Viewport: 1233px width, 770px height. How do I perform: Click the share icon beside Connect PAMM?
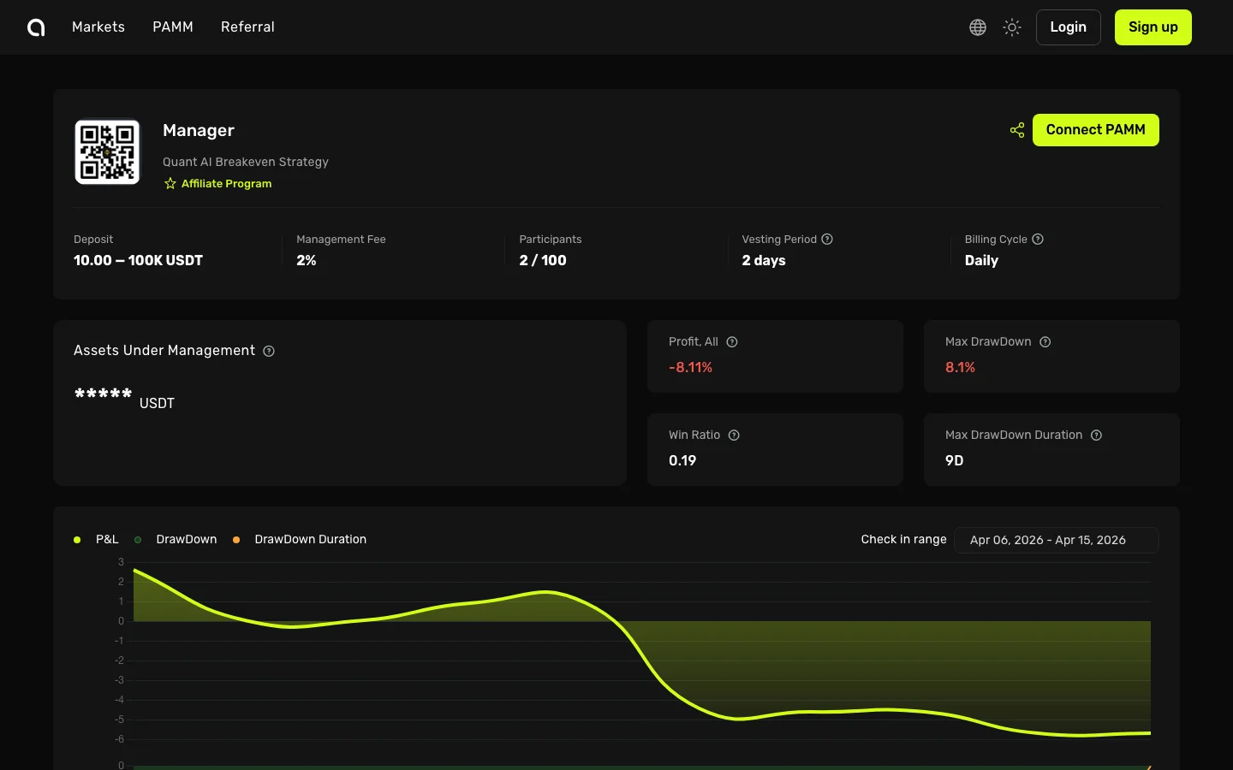point(1017,130)
